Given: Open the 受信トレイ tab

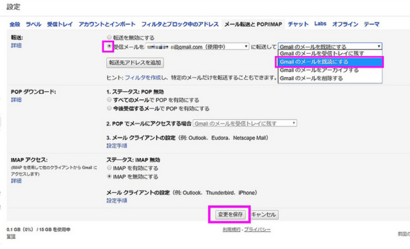Looking at the screenshot, I should pos(60,24).
